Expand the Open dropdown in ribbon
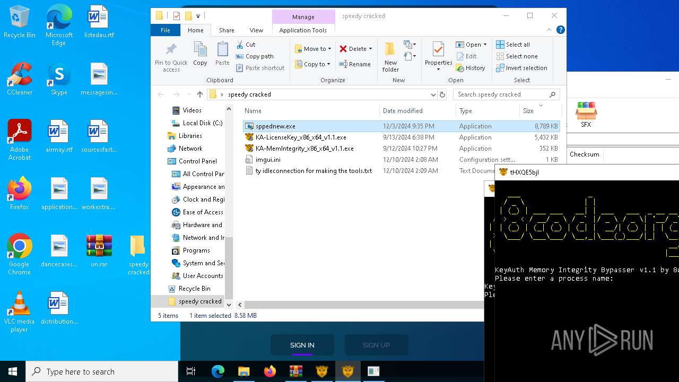The height and width of the screenshot is (382, 679). coord(484,45)
